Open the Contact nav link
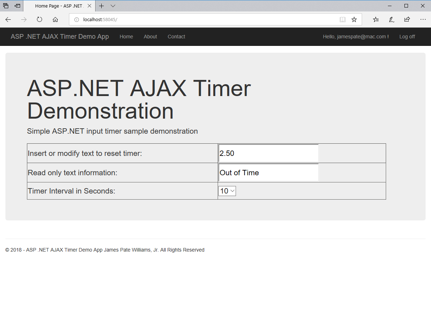 pos(176,37)
